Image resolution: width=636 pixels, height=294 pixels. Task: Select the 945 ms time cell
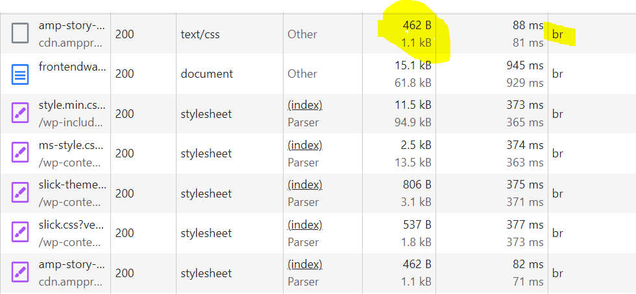524,65
